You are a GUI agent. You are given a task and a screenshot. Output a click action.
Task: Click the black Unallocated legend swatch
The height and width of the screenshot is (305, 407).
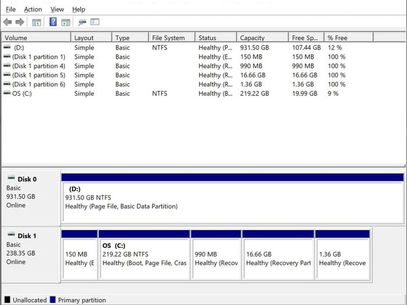(7, 300)
